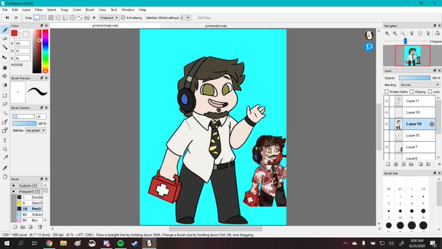
Task: Click the brush size input field
Action: point(41,116)
